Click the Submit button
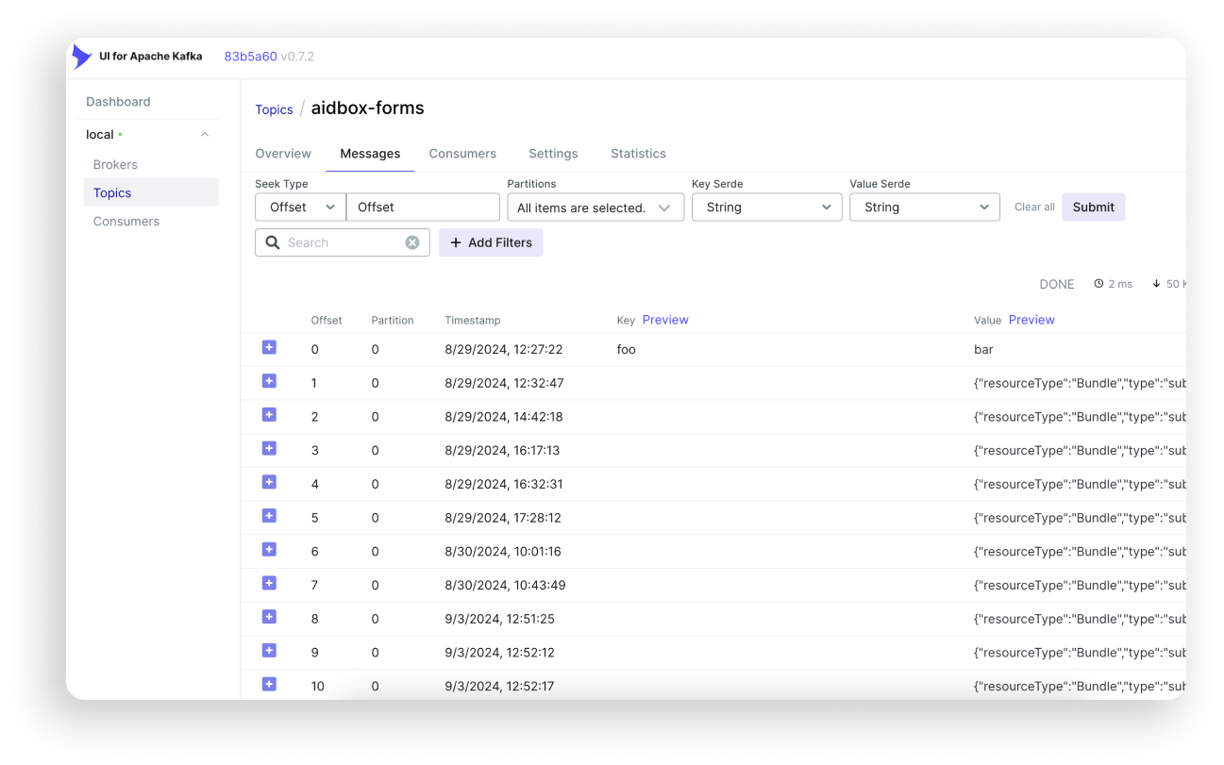 1093,208
